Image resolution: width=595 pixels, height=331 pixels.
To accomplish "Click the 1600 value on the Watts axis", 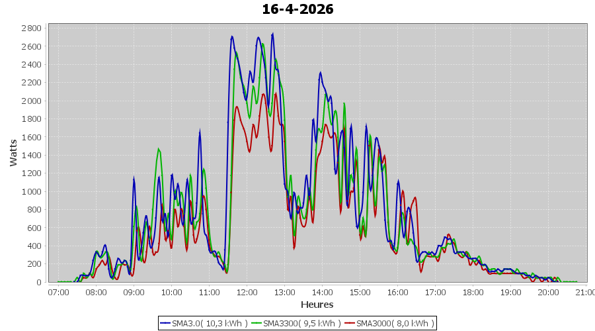I will tap(31, 137).
